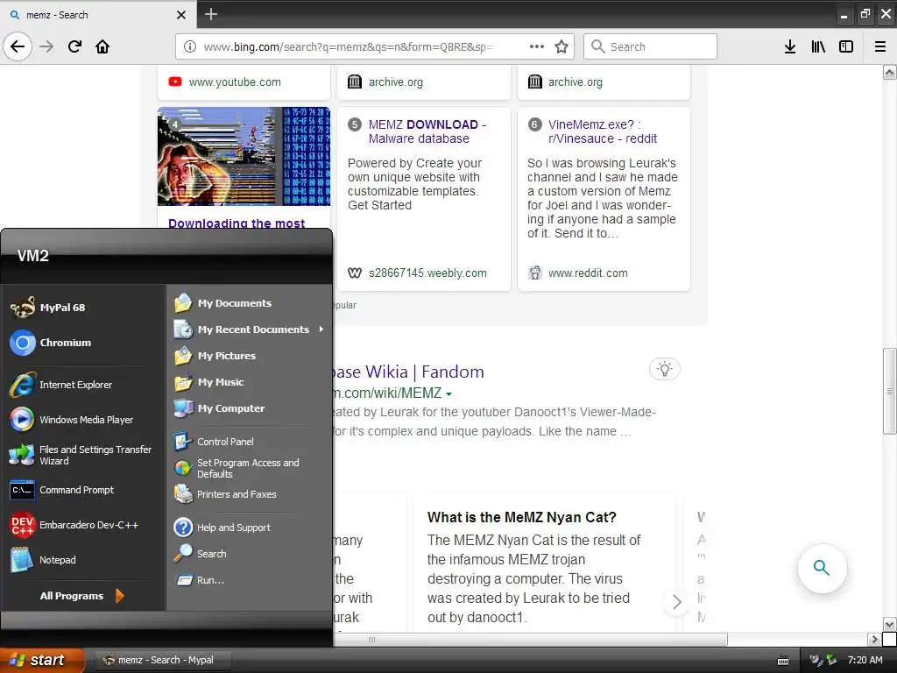Bookmark this page with the star icon
Screen dimensions: 897x673
(x=562, y=46)
